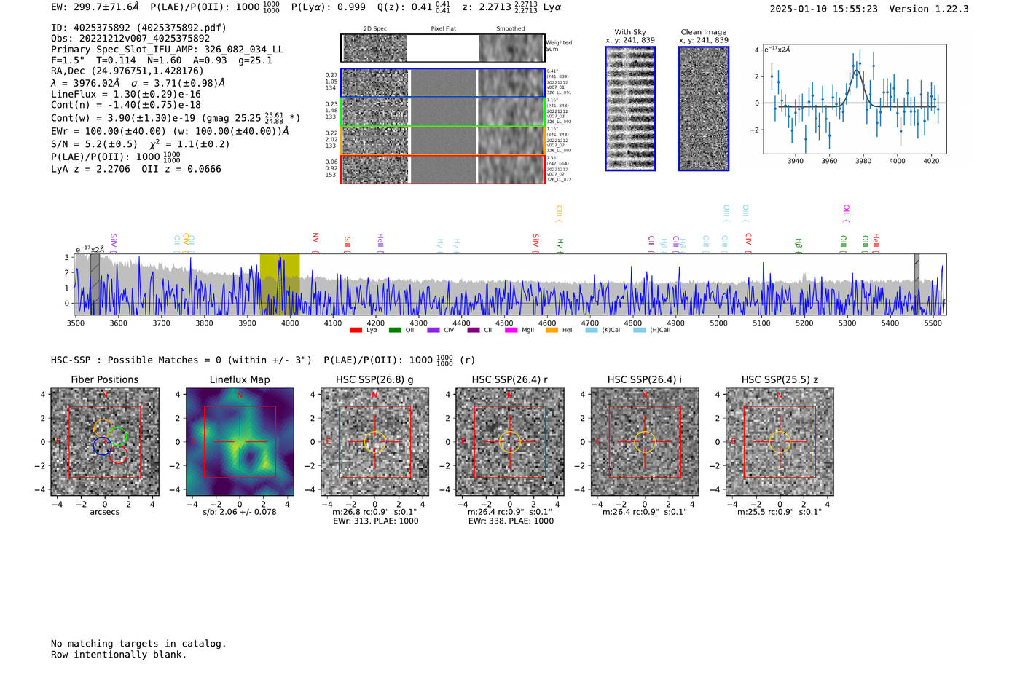Click the blue-framed row 2D Spec cutout
Image resolution: width=1020 pixels, height=694 pixels.
[x=375, y=83]
